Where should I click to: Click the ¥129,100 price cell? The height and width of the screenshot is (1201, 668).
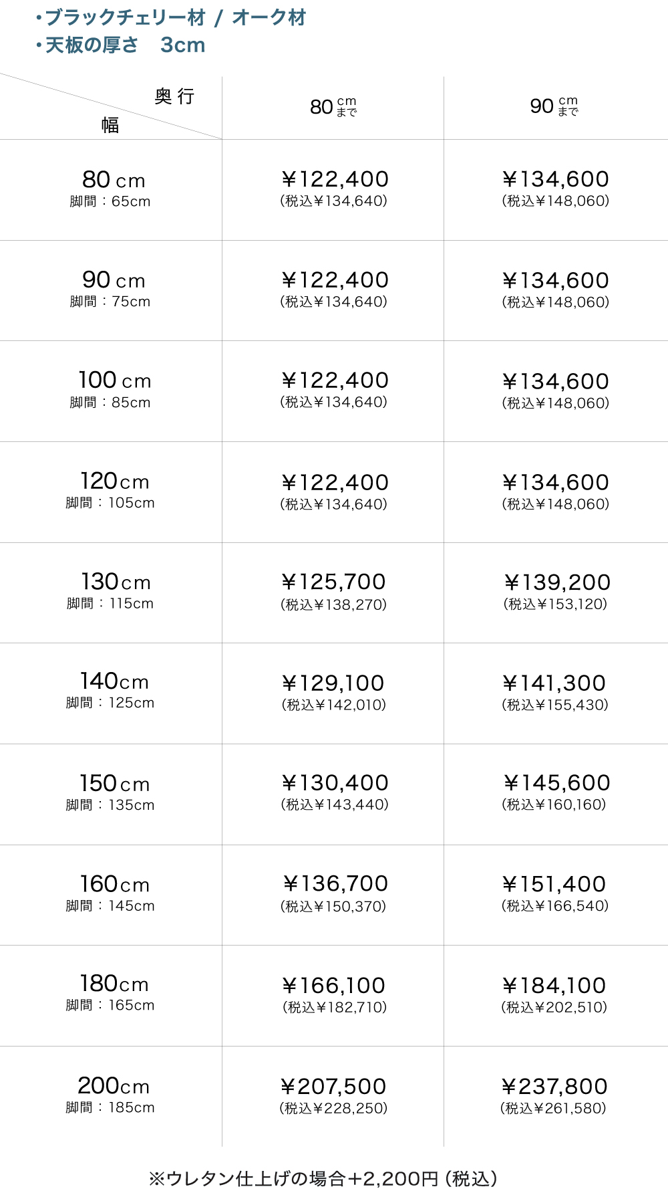click(x=333, y=683)
